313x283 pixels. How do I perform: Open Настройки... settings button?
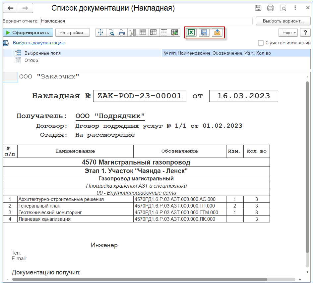[73, 32]
